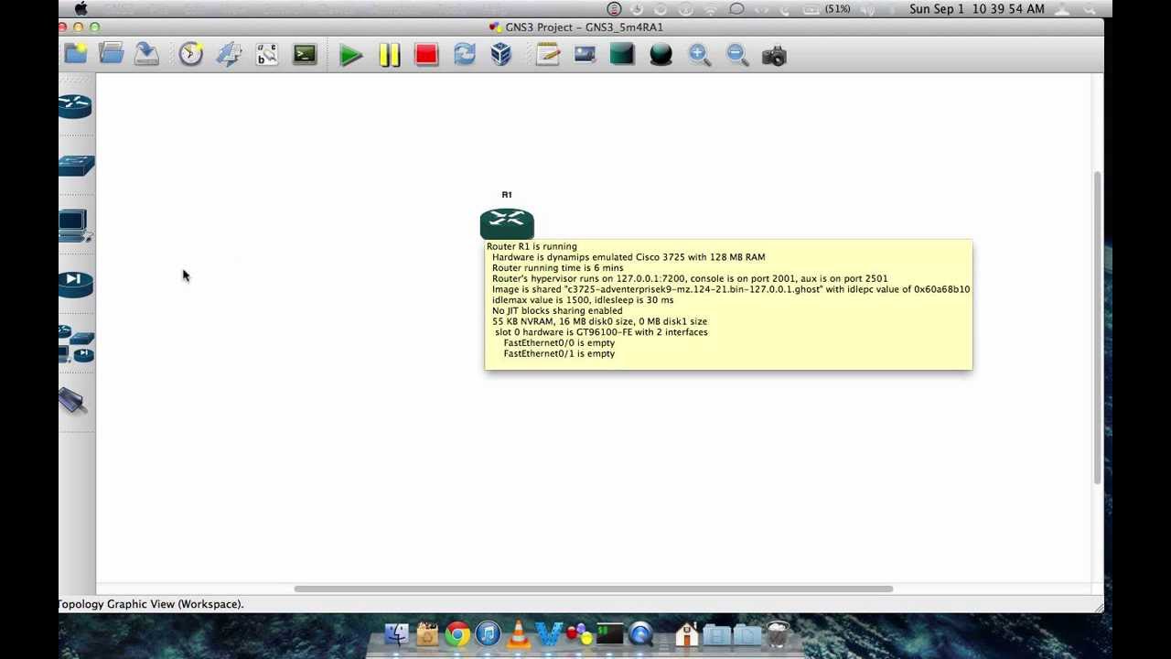The width and height of the screenshot is (1171, 659).
Task: Open the Wi-Fi menu bar icon
Action: (710, 8)
